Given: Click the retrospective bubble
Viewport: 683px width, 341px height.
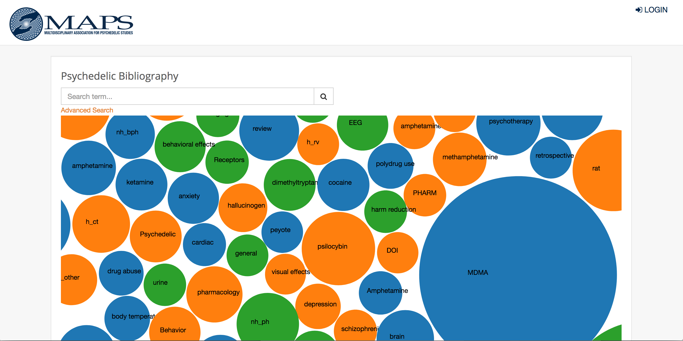Looking at the screenshot, I should tap(551, 158).
